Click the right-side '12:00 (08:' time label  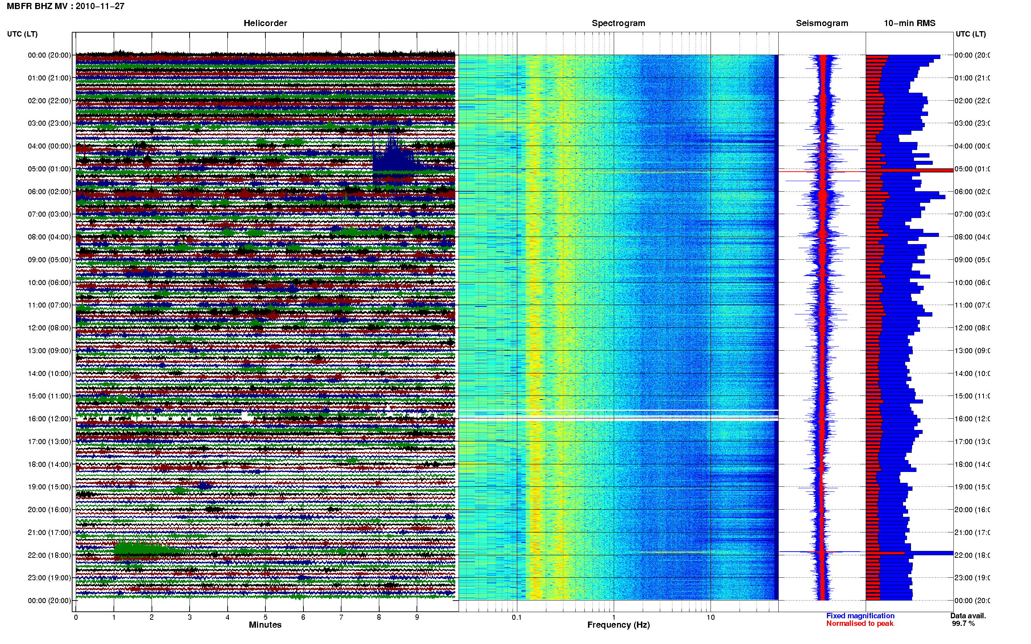tap(972, 327)
